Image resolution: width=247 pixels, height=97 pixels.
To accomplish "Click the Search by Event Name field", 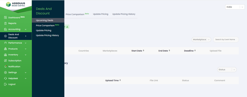I will (x=226, y=40).
